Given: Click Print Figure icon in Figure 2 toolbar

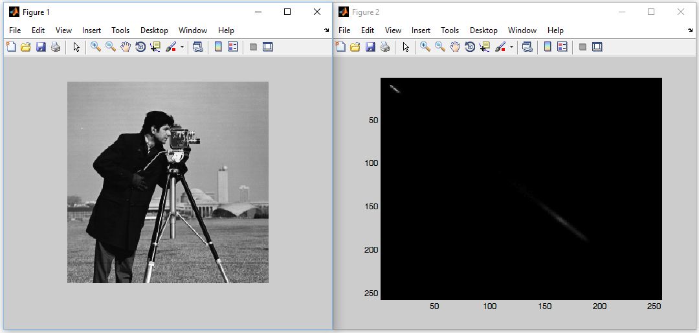Looking at the screenshot, I should [384, 47].
